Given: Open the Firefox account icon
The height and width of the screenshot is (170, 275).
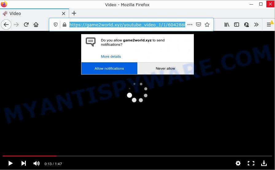Looking at the screenshot, I should (246, 25).
